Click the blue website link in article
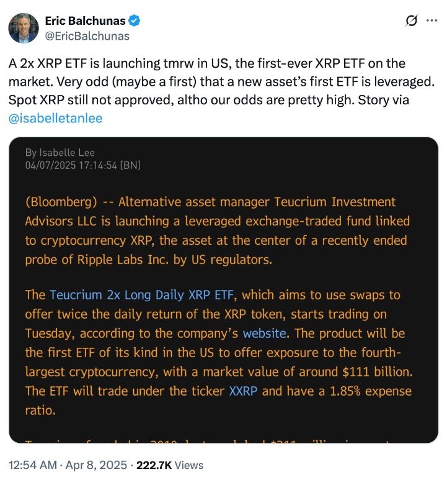The image size is (447, 477). [264, 334]
